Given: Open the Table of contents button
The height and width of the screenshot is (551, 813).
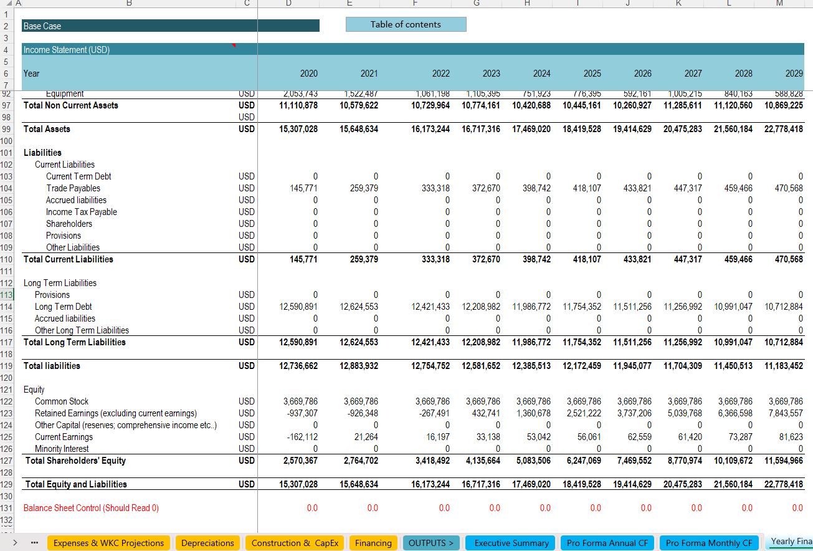Looking at the screenshot, I should tap(406, 24).
